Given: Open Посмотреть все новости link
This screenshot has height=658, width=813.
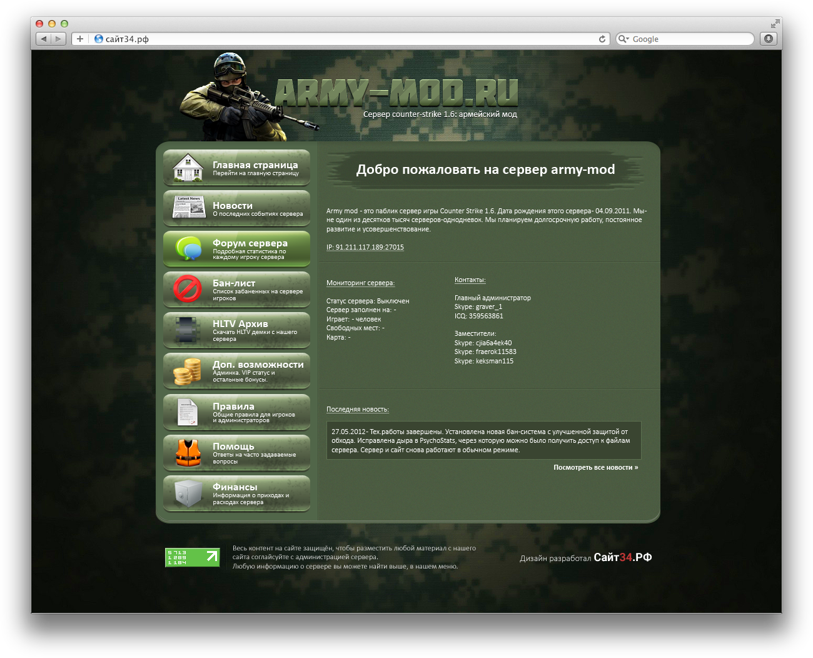Looking at the screenshot, I should click(595, 467).
